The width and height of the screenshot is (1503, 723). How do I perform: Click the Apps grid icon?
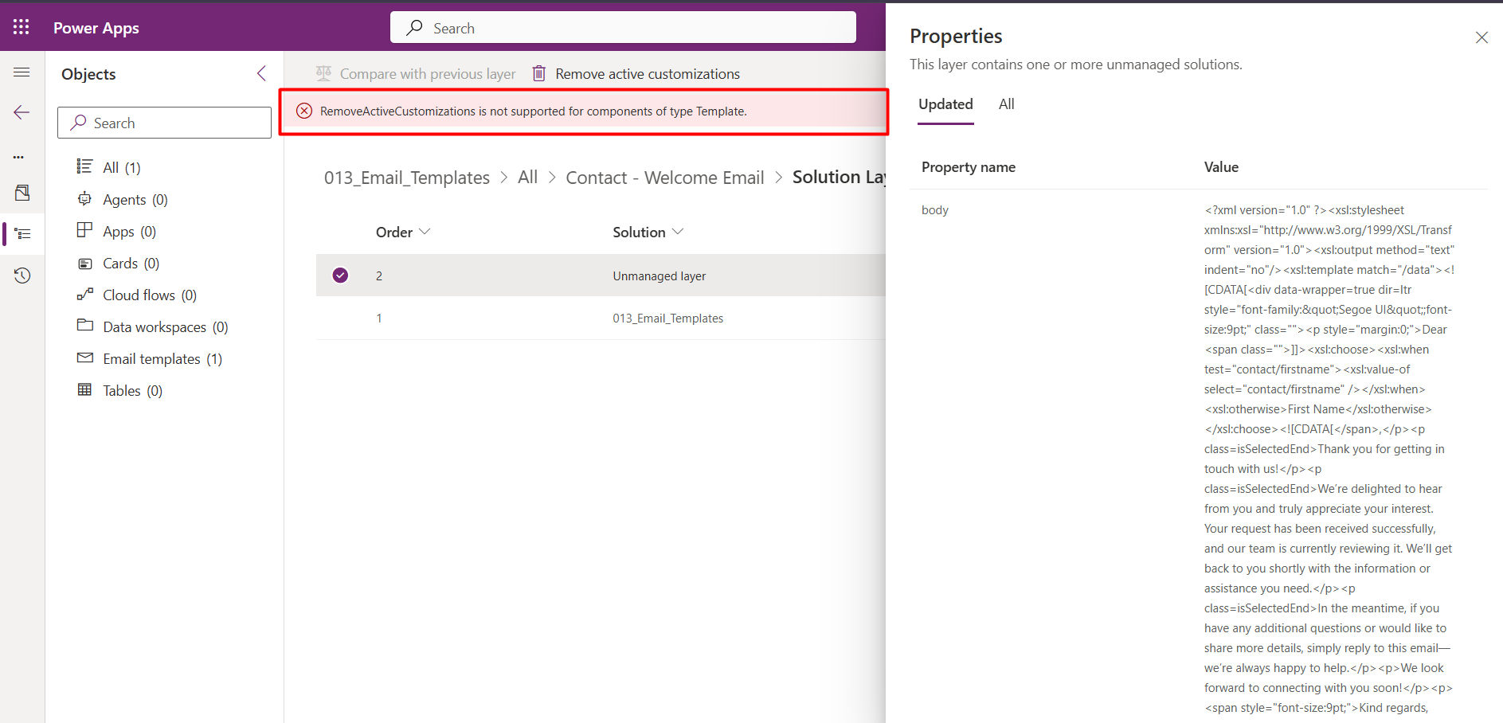pos(84,230)
